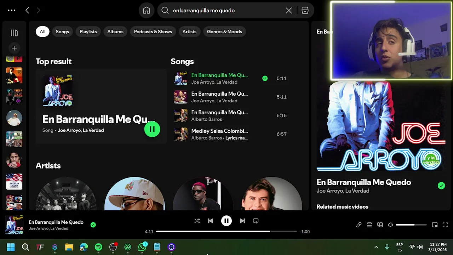Switch to Genres & Moods filter

tap(224, 32)
